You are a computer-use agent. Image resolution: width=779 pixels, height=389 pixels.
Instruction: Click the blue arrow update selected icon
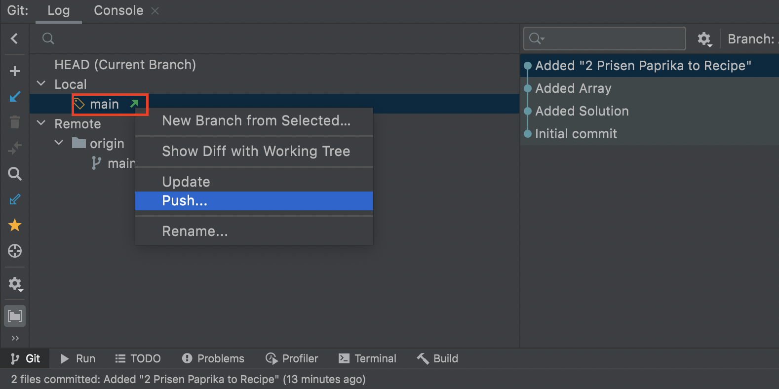(15, 97)
